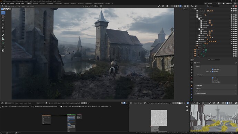Switch to the Geometry Nodes workspace tab
238x134 pixels.
[99, 3]
